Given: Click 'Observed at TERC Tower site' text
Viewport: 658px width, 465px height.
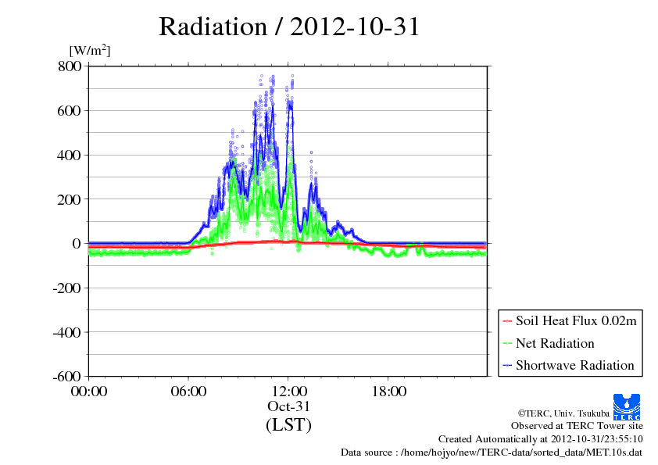Looking at the screenshot, I should pyautogui.click(x=577, y=426).
